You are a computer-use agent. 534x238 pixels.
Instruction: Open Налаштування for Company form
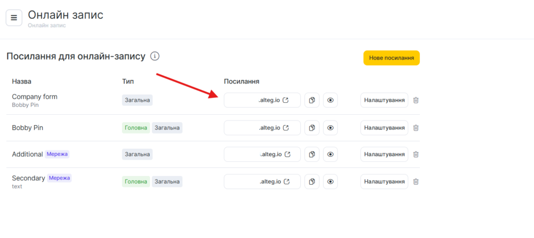[384, 100]
